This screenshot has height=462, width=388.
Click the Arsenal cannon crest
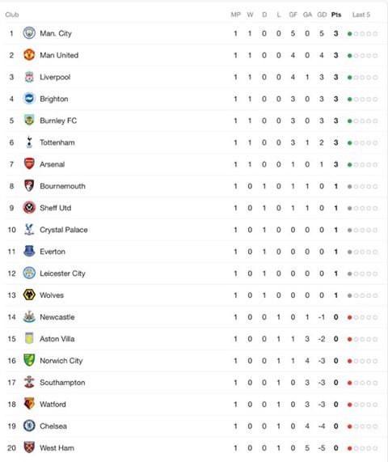click(29, 163)
